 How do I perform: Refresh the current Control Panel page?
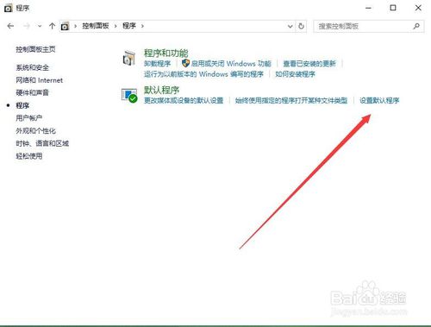[301, 26]
